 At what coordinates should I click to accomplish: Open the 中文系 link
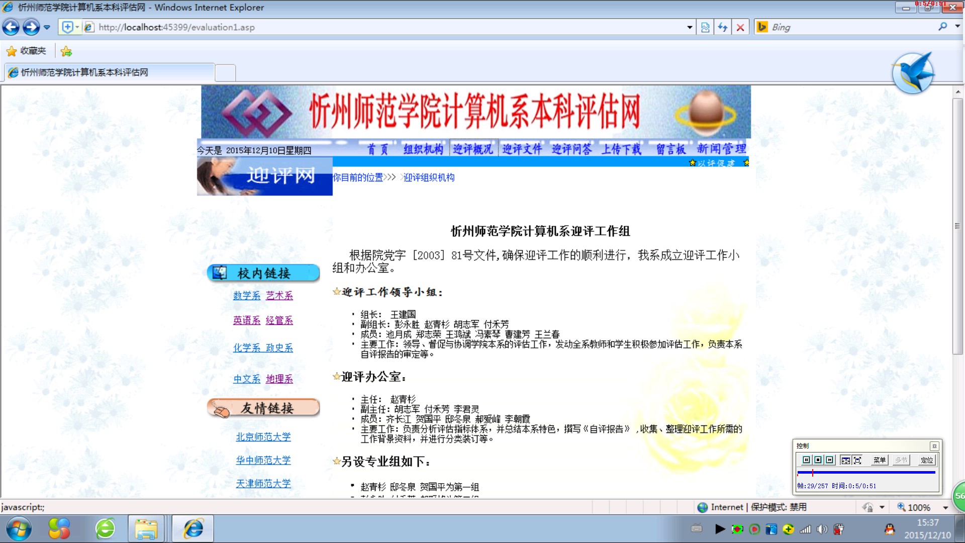click(247, 379)
